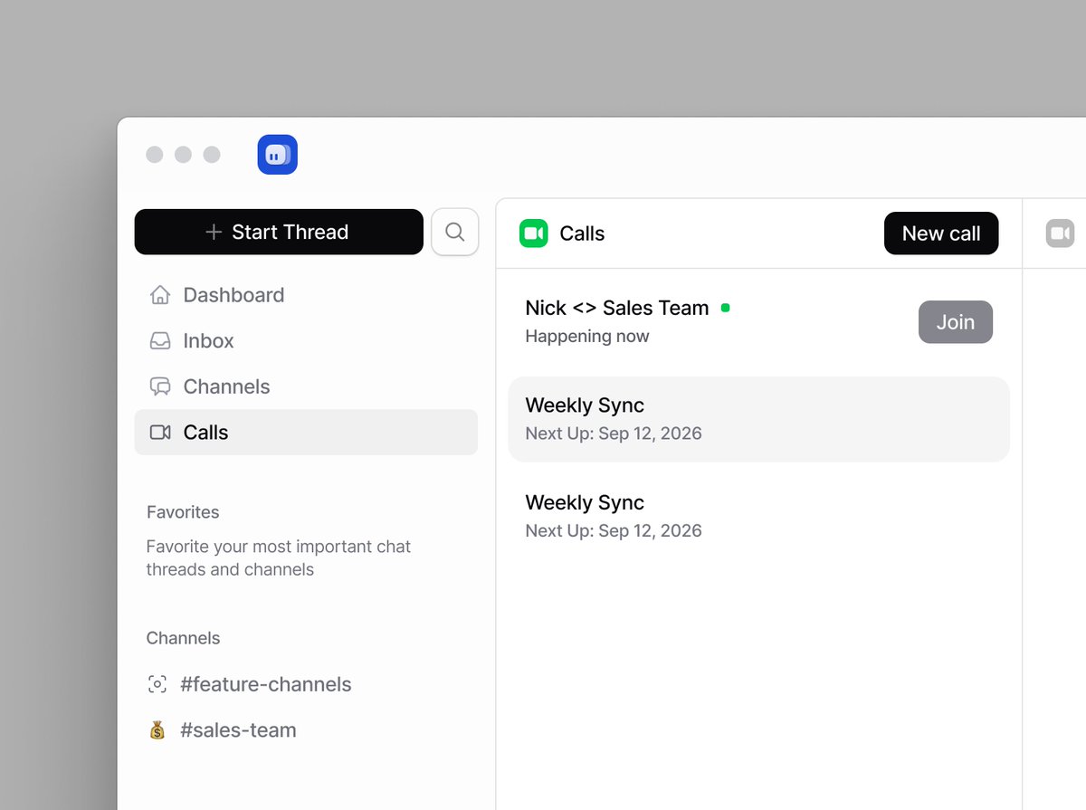Click the Calls panel title text
The image size is (1086, 810).
582,233
